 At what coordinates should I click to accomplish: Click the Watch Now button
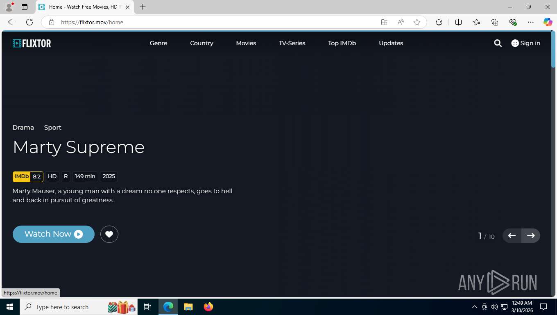tap(54, 234)
